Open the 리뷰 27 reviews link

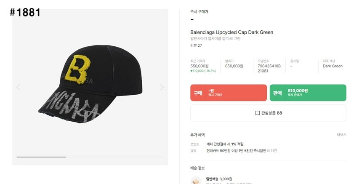[x=196, y=45]
